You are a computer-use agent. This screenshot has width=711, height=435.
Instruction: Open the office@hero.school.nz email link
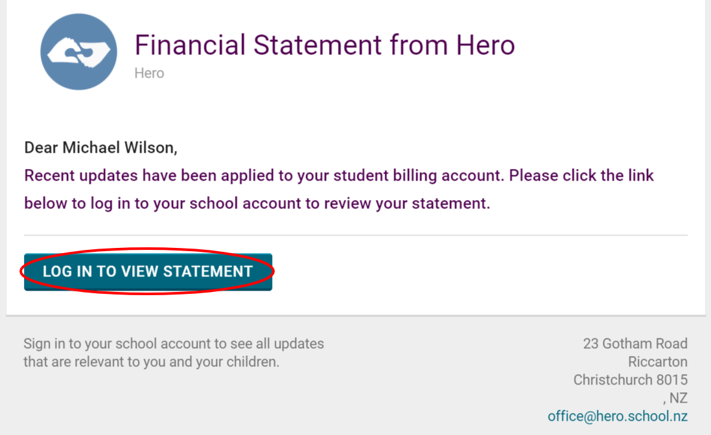click(617, 416)
